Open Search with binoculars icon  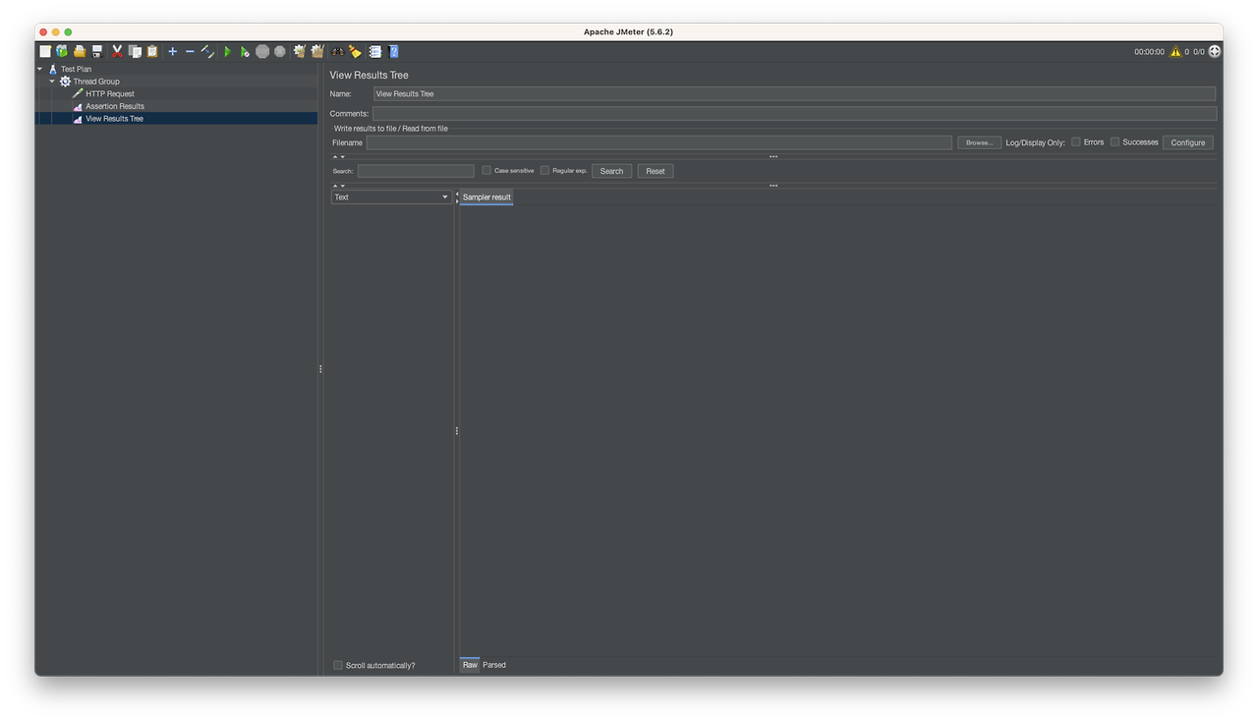pos(337,51)
